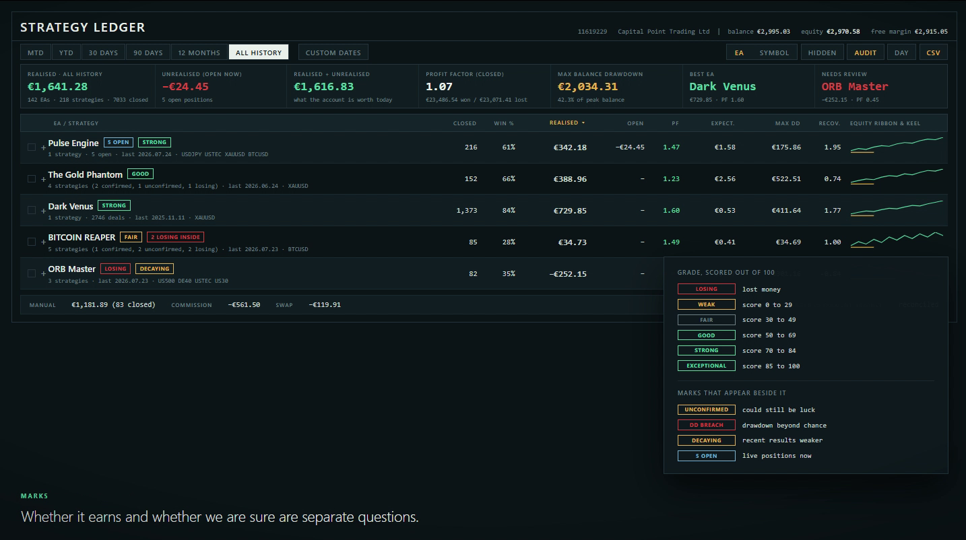
Task: Click WEAK swatch in grade legend
Action: pyautogui.click(x=706, y=304)
